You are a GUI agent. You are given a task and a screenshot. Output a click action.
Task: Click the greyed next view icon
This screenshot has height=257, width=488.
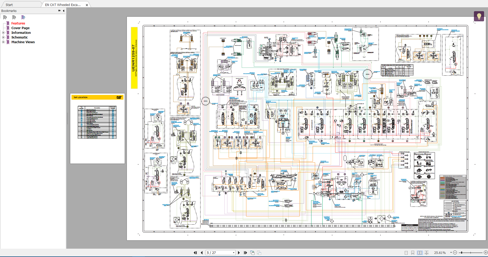click(259, 253)
